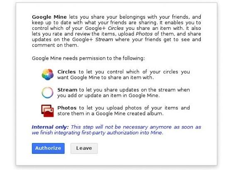
Task: Click 'comment on them.' ending the intro paragraph
Action: click(55, 45)
